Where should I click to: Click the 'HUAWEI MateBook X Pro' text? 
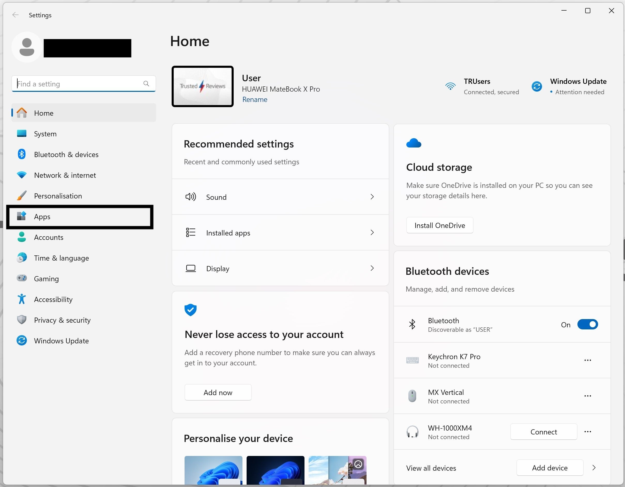(281, 89)
